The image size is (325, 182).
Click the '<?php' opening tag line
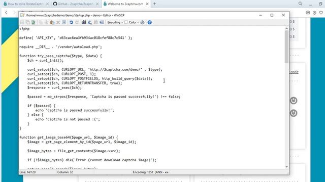click(24, 29)
